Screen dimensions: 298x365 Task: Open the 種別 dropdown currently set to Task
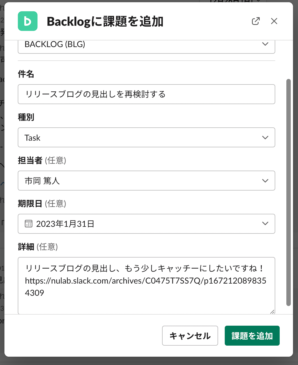click(x=146, y=137)
